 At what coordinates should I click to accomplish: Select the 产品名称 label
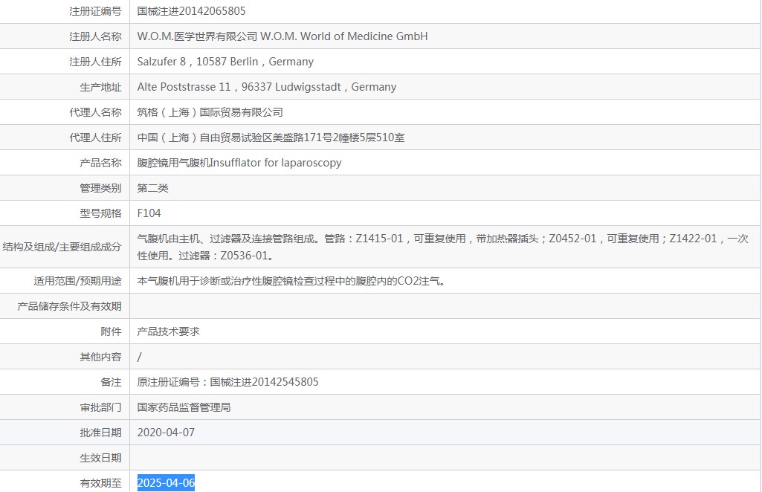[x=100, y=163]
